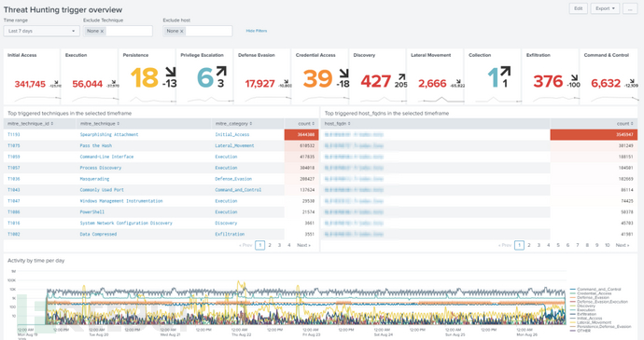Toggle Command_and_Control series in chart legend
The height and width of the screenshot is (340, 644).
click(595, 289)
